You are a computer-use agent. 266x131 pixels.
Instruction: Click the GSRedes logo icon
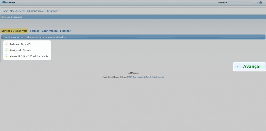coord(3,2)
